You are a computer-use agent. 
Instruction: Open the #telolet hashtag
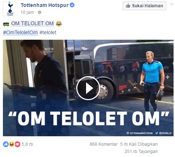coord(48,32)
